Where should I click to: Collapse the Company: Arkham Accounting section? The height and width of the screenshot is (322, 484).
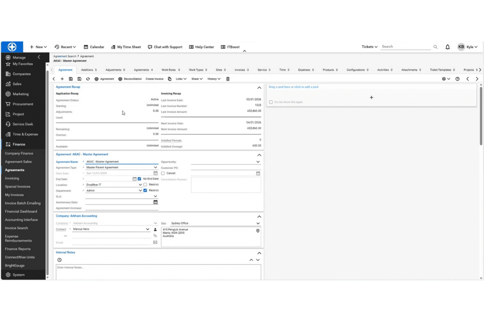pyautogui.click(x=259, y=217)
